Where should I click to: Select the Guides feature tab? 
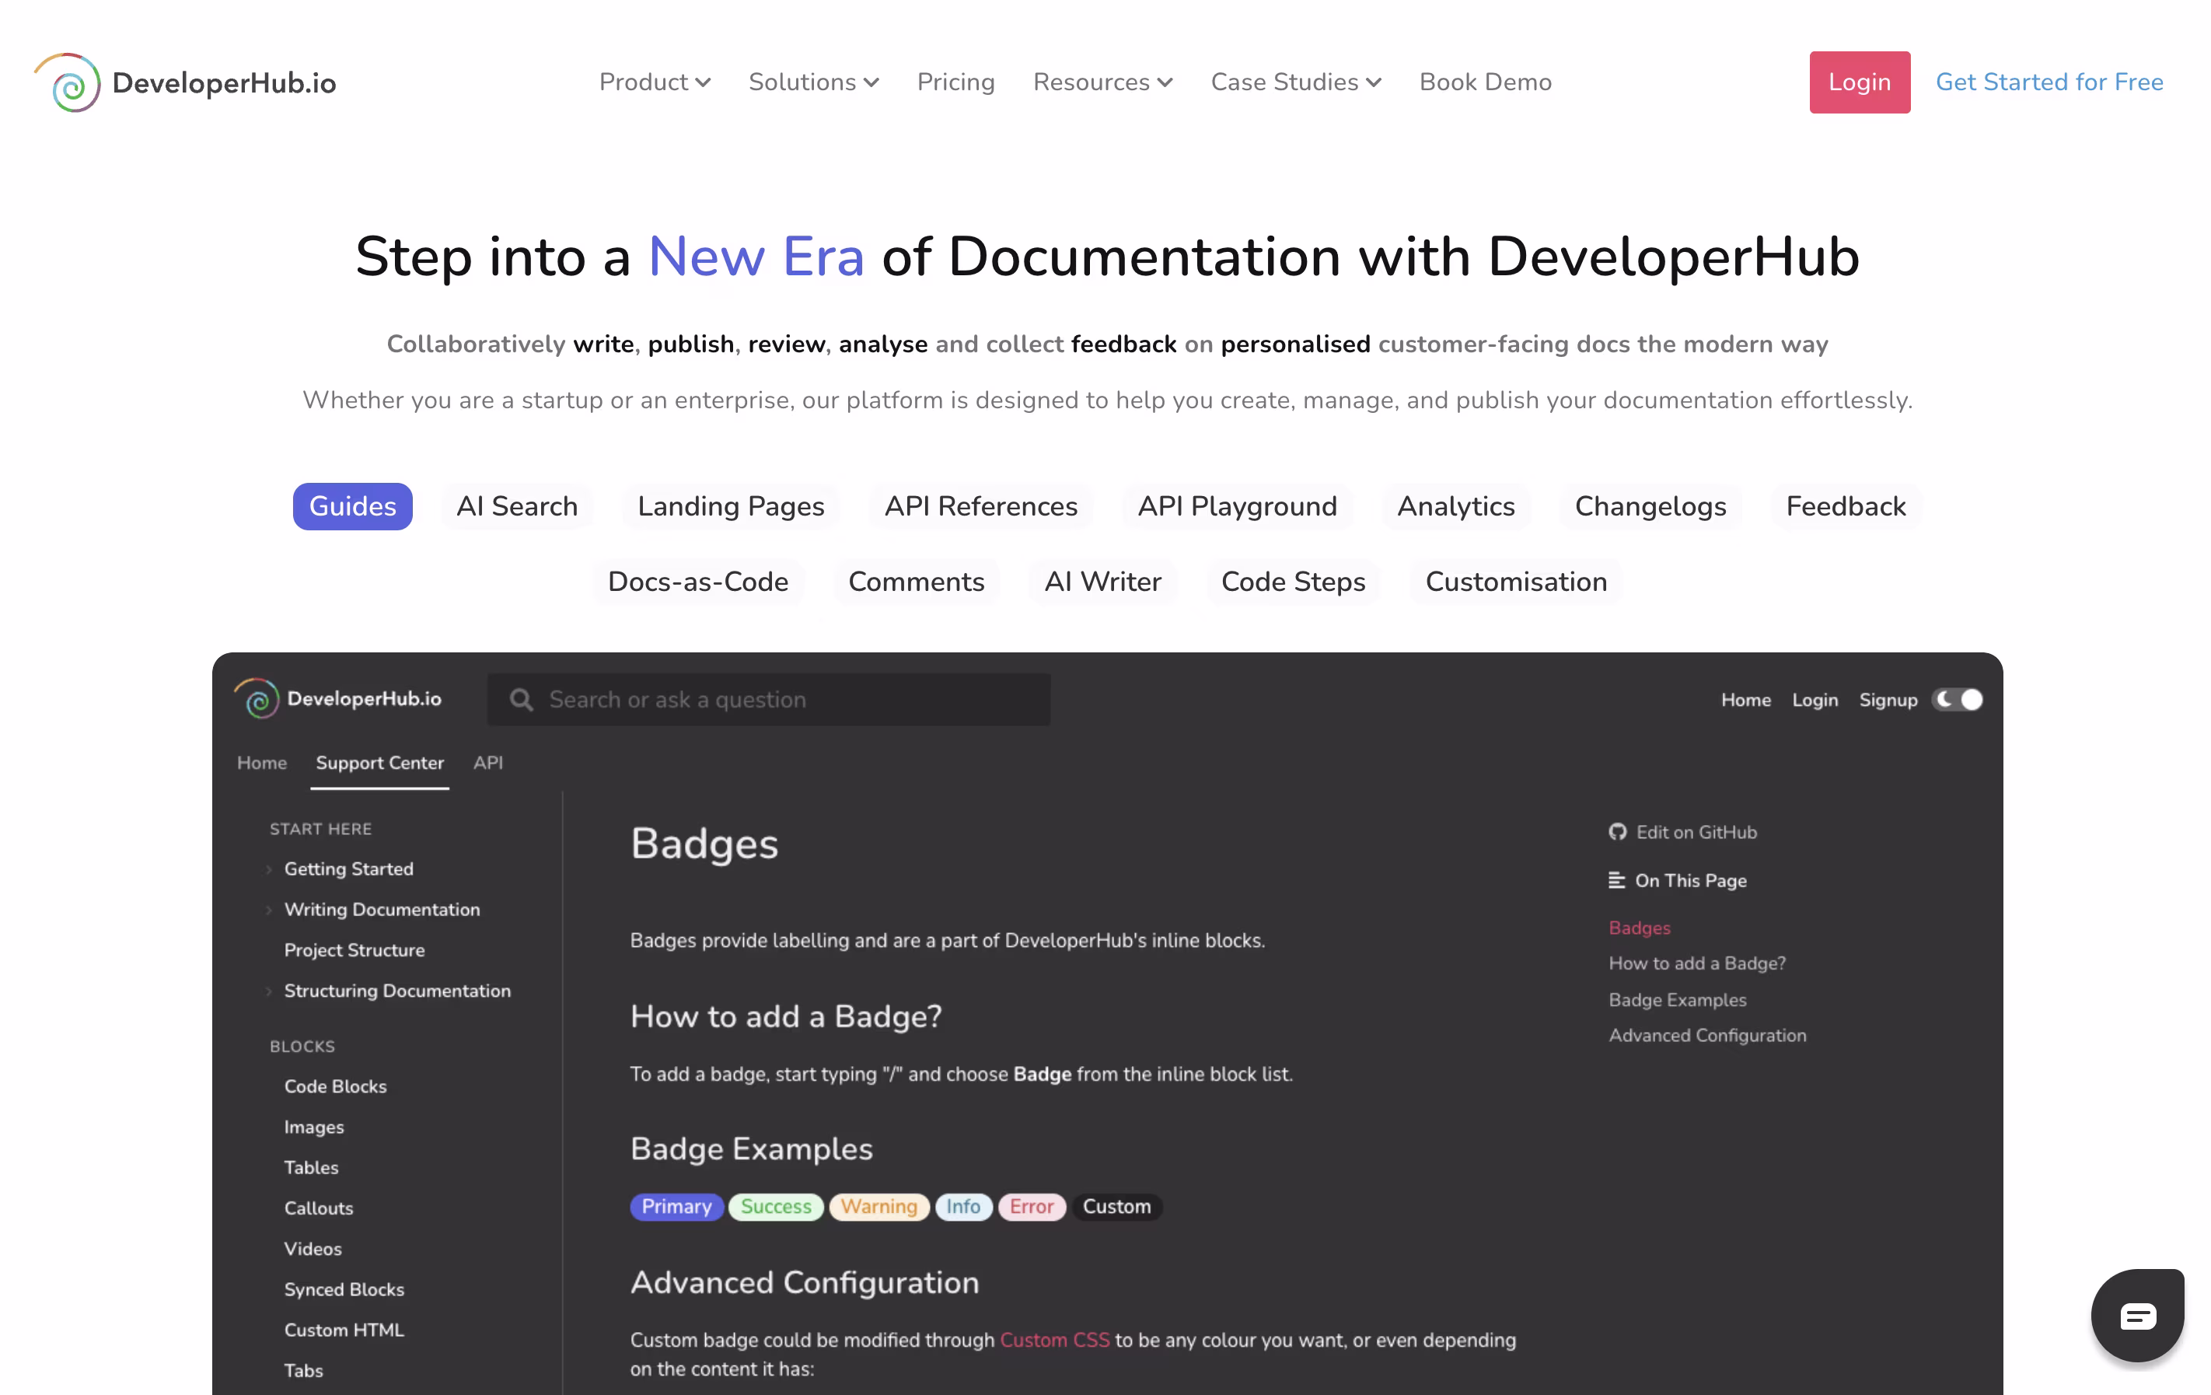(x=353, y=506)
